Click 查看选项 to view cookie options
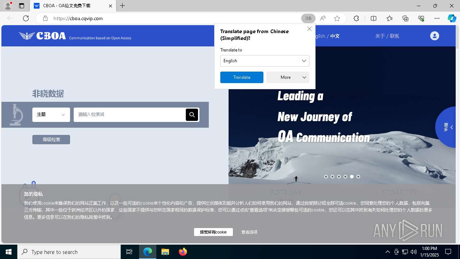 click(249, 232)
